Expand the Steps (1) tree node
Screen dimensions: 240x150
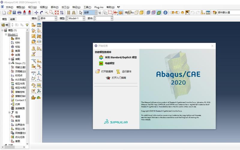tap(10, 63)
